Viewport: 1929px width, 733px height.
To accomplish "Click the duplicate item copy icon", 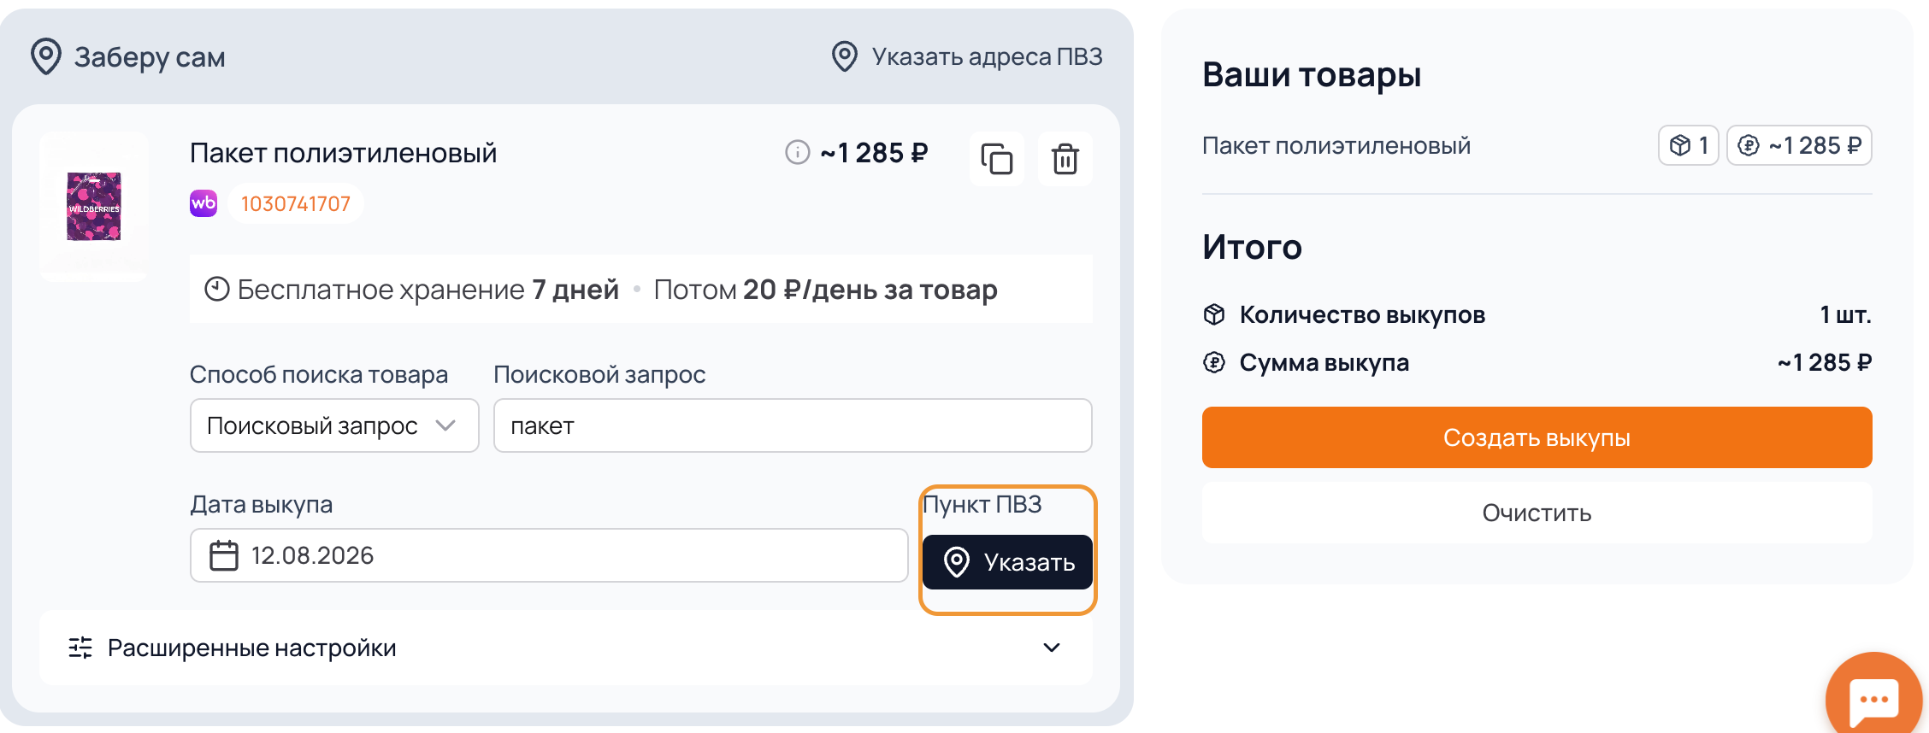I will point(997,159).
